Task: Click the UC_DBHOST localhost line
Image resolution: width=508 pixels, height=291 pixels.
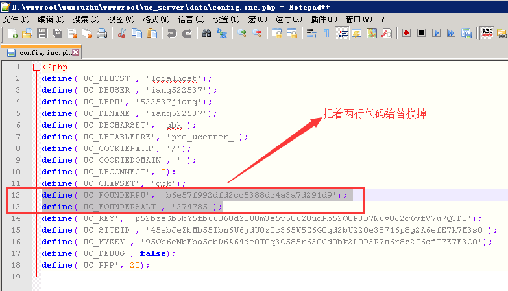Action: click(x=127, y=78)
